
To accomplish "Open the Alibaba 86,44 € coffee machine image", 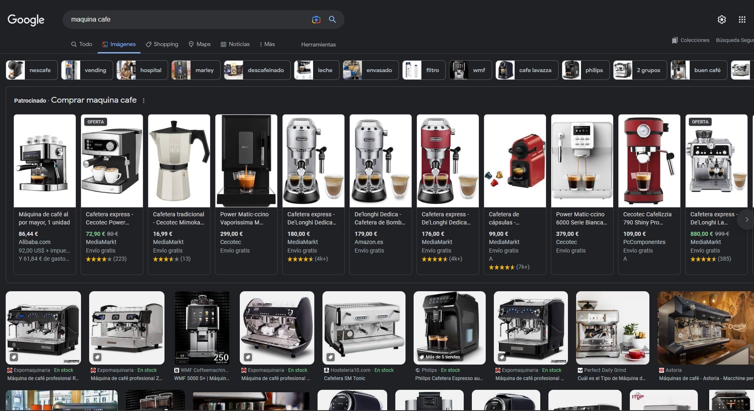I will point(45,161).
